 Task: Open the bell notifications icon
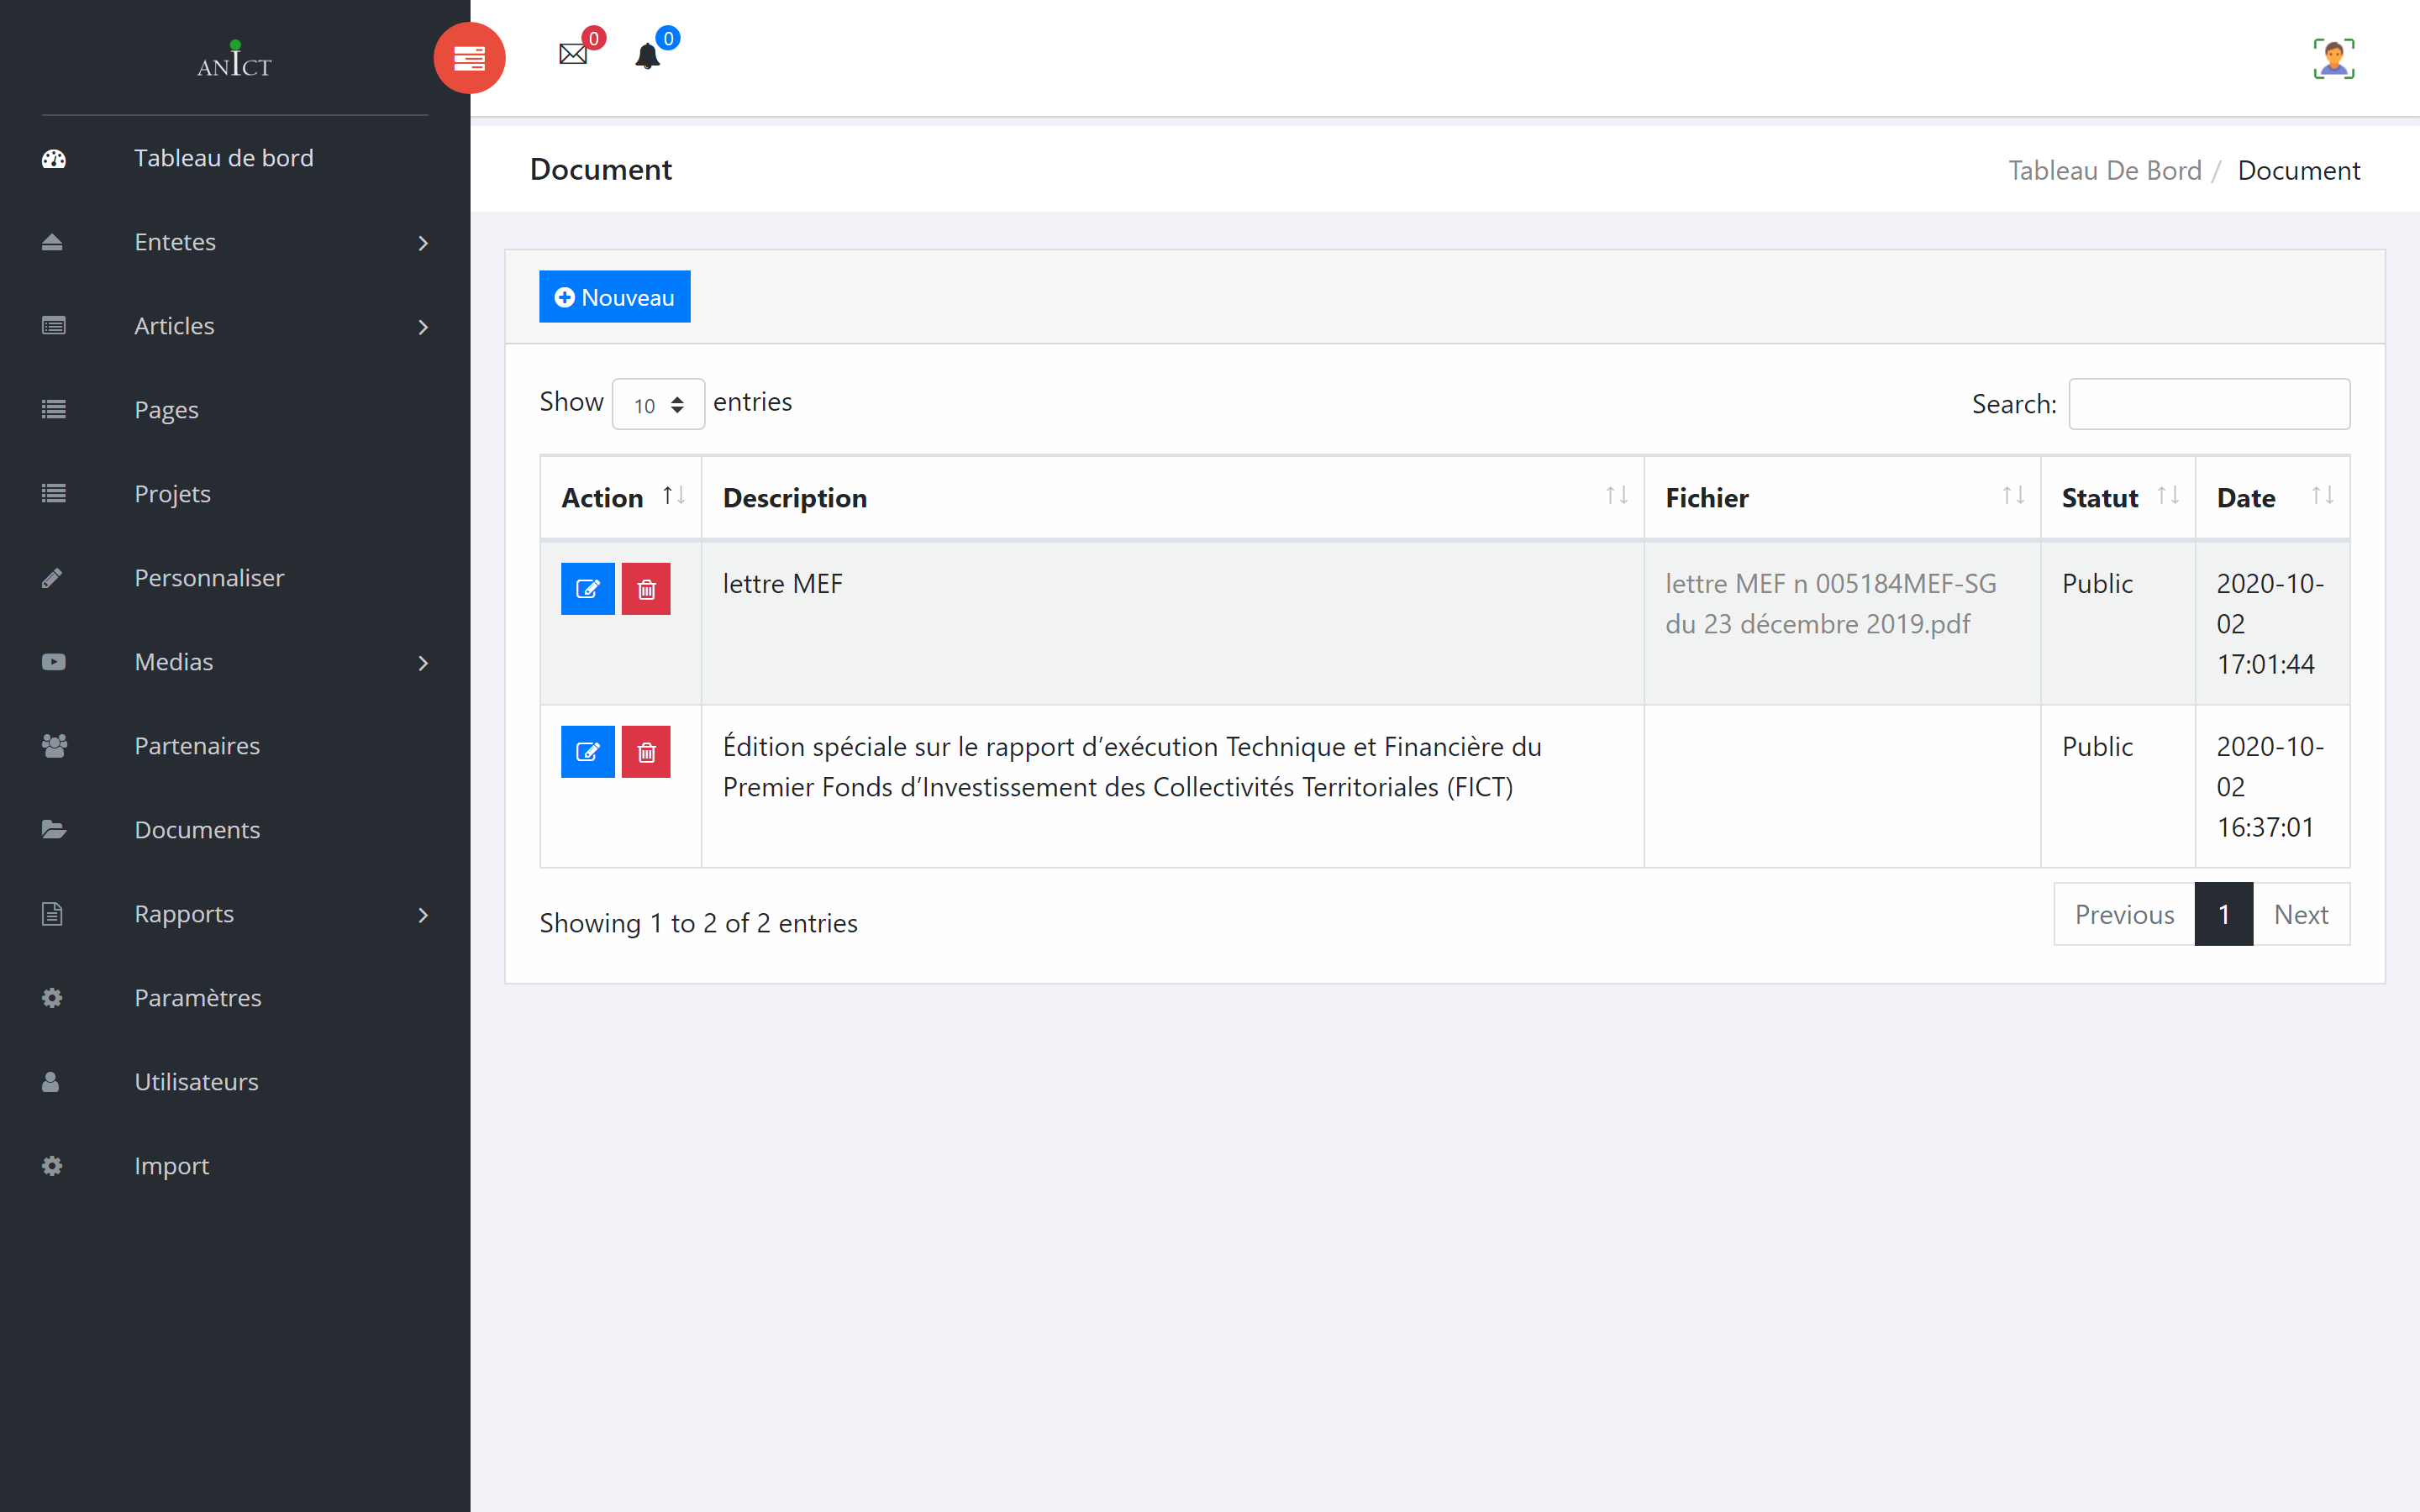(x=648, y=56)
